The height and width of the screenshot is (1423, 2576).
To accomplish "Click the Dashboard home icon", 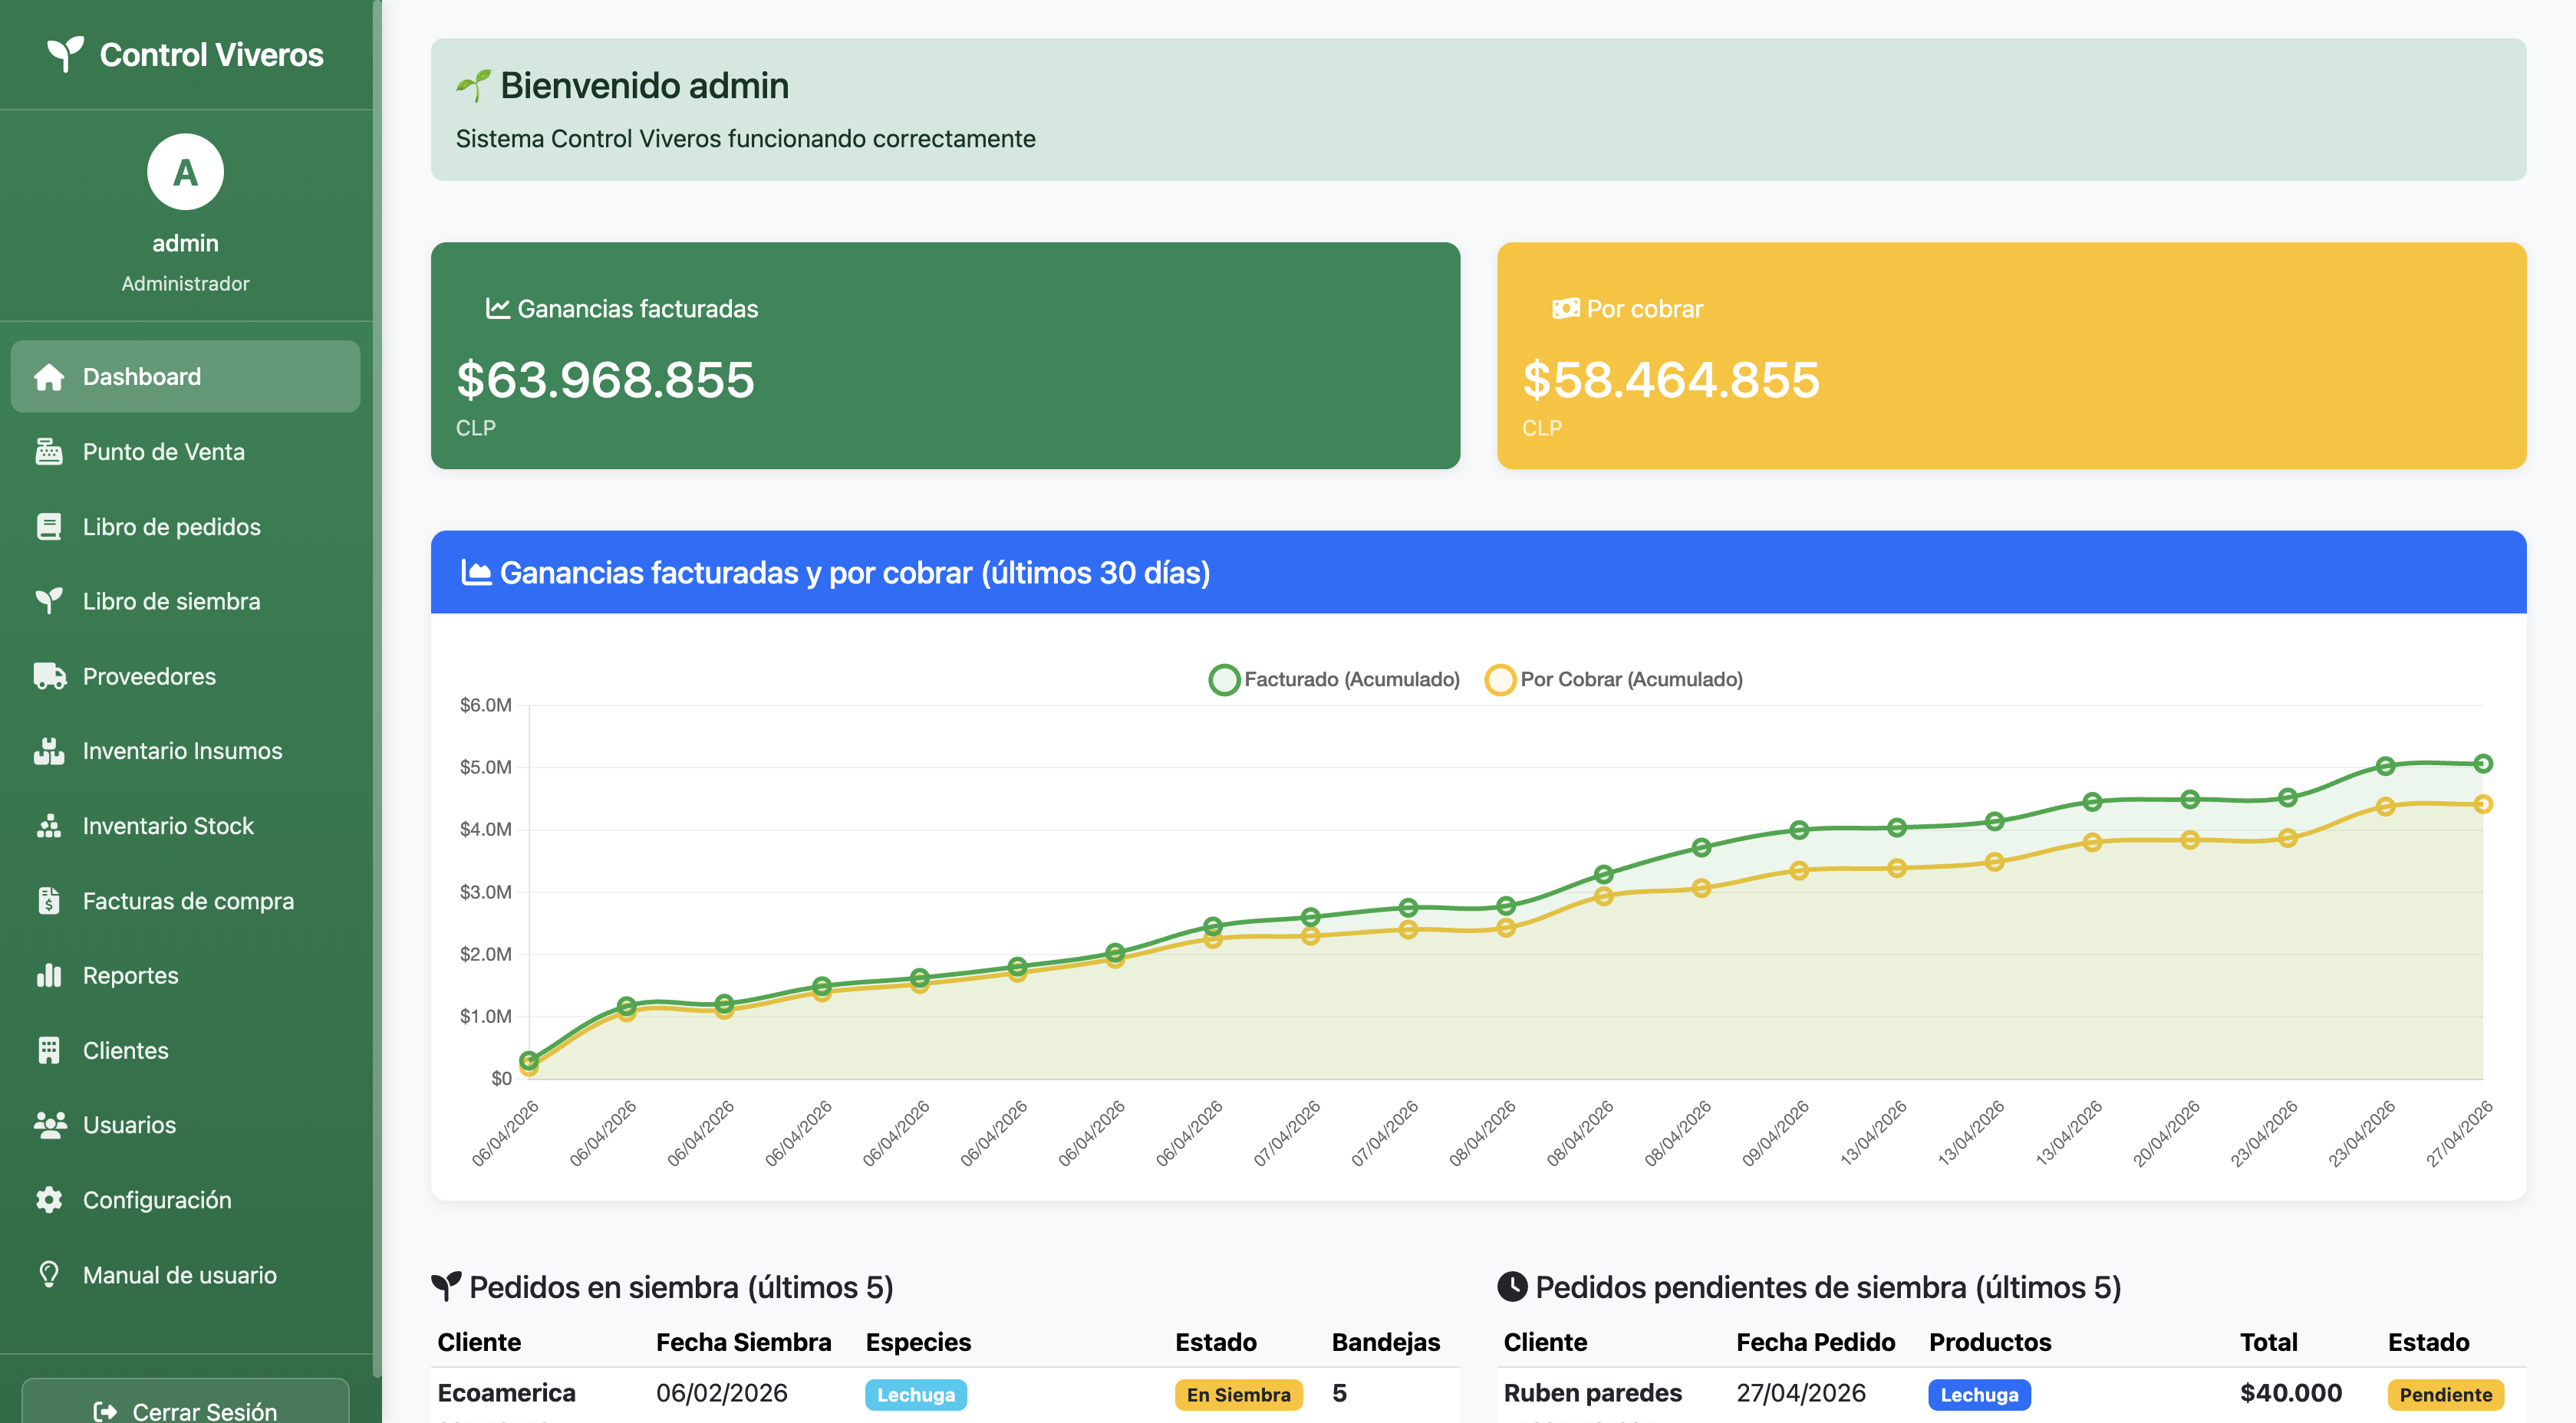I will point(49,376).
